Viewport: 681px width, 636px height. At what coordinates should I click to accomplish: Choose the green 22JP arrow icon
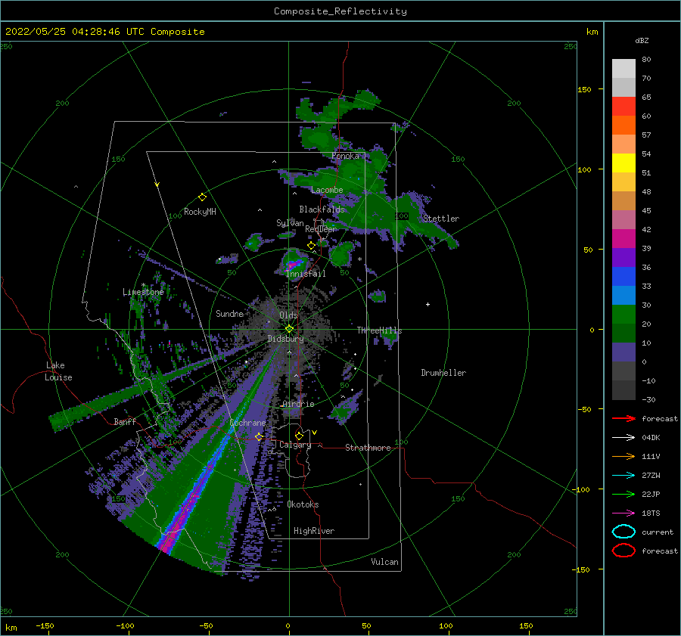tap(623, 494)
